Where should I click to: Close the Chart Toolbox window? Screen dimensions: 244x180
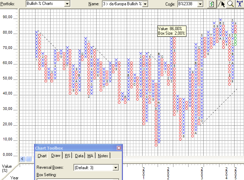[x=119, y=148]
